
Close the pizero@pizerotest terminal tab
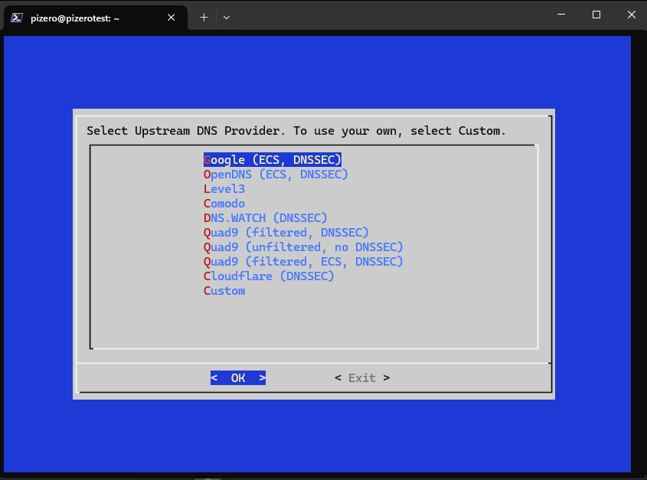pyautogui.click(x=172, y=17)
